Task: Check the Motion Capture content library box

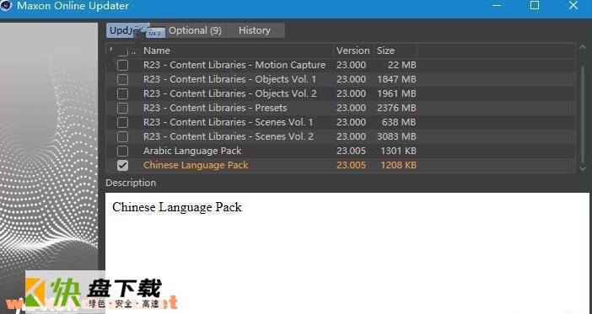Action: click(x=122, y=65)
